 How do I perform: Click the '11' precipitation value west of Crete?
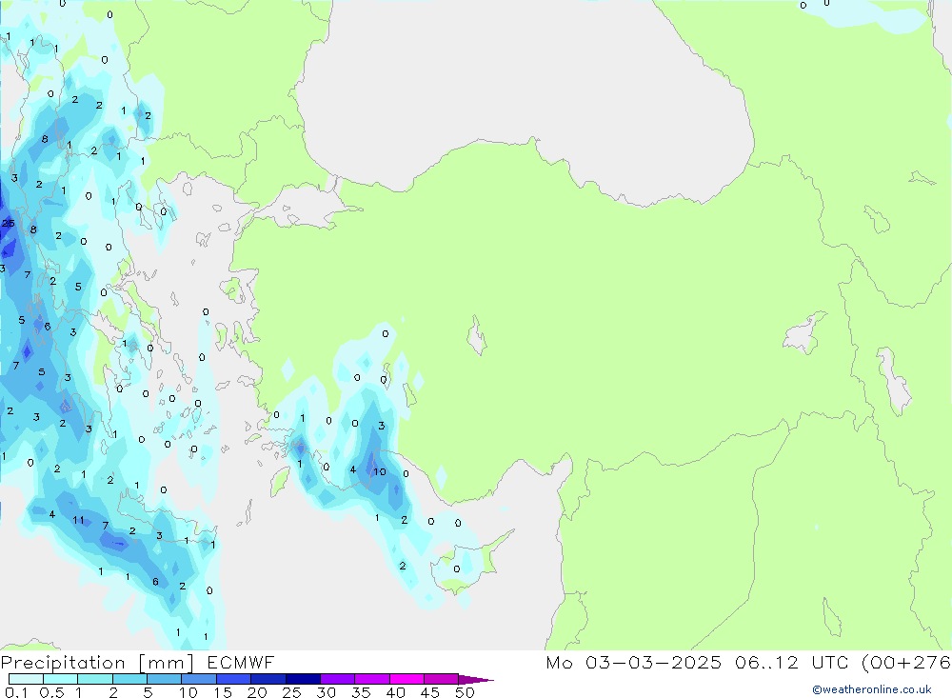pos(78,520)
